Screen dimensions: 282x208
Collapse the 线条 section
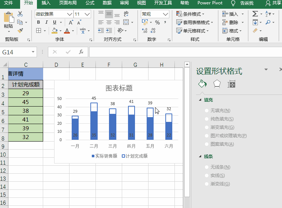pos(200,156)
